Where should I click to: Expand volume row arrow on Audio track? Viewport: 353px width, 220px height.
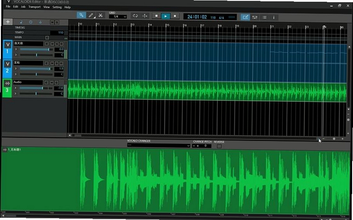click(15, 88)
